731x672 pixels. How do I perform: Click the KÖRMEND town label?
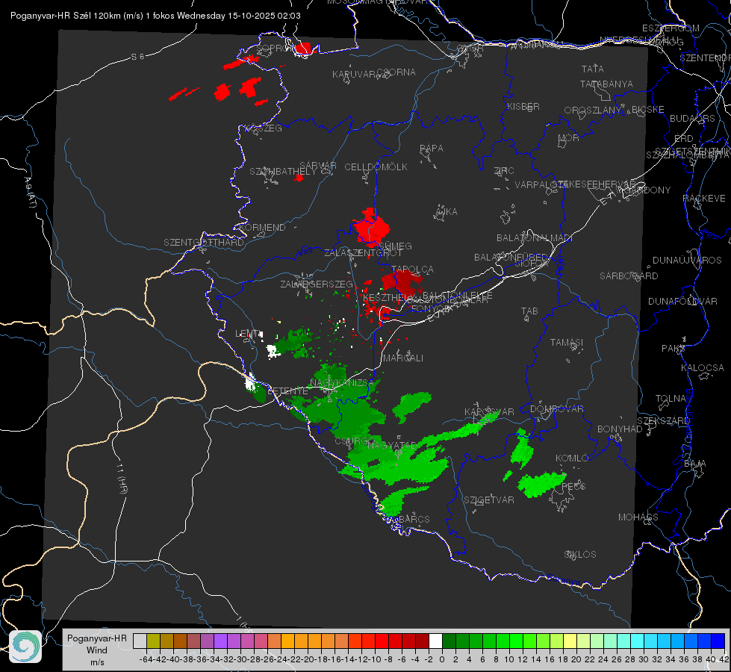pyautogui.click(x=262, y=227)
